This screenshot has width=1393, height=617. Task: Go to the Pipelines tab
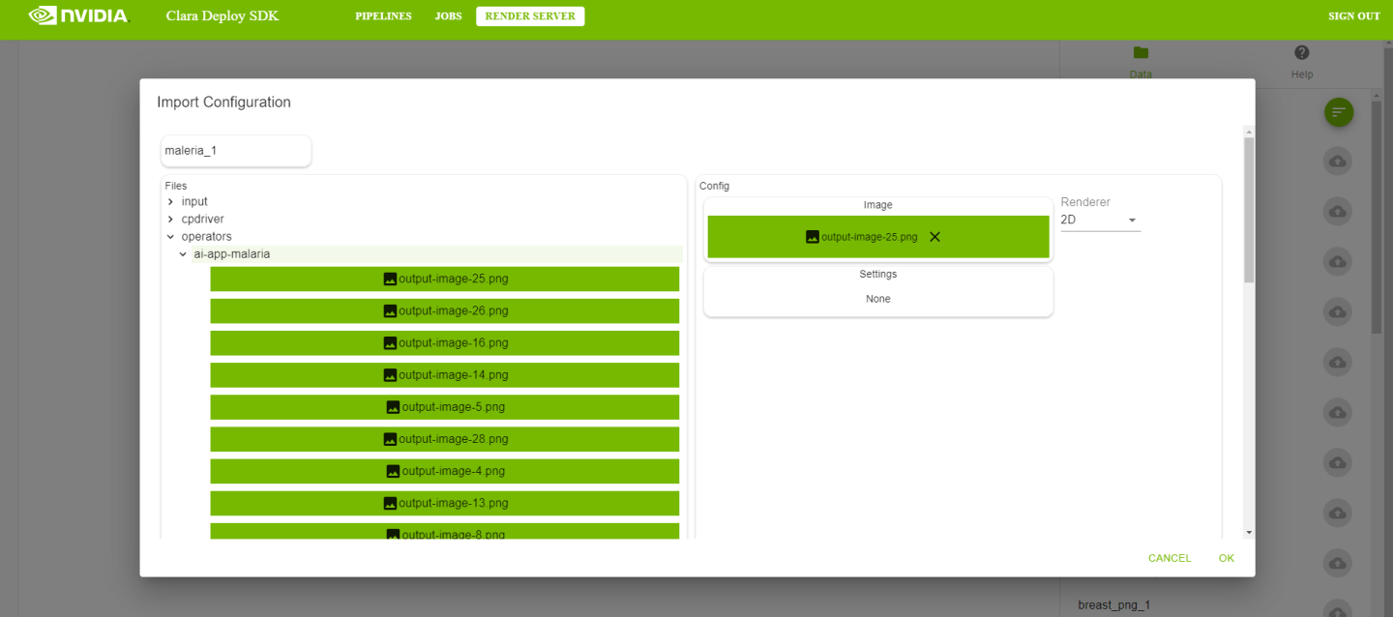(x=383, y=16)
